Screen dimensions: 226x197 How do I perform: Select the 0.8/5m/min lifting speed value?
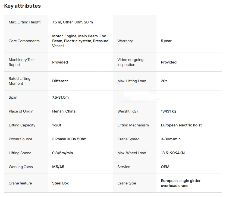[62, 153]
